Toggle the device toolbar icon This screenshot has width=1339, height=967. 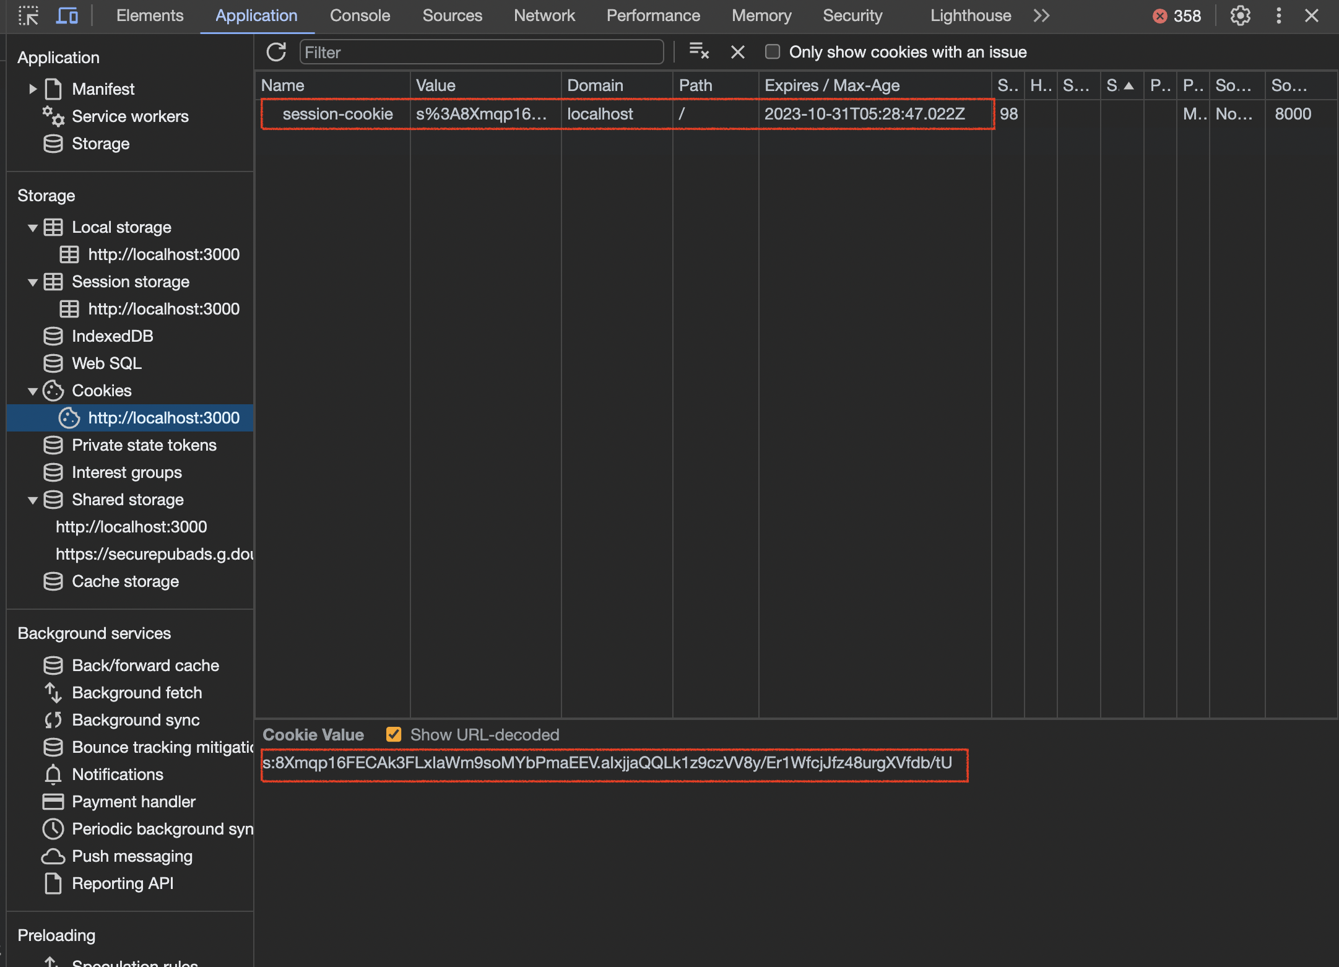click(67, 15)
